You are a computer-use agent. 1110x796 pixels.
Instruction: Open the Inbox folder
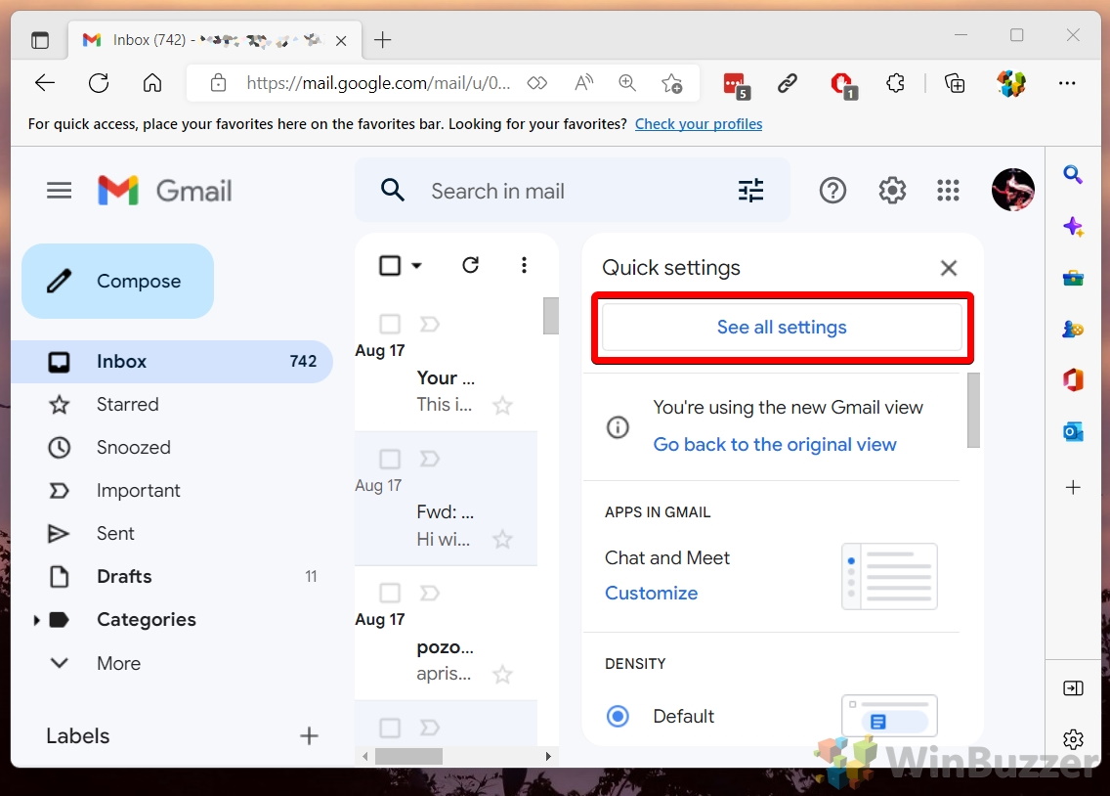pyautogui.click(x=172, y=361)
